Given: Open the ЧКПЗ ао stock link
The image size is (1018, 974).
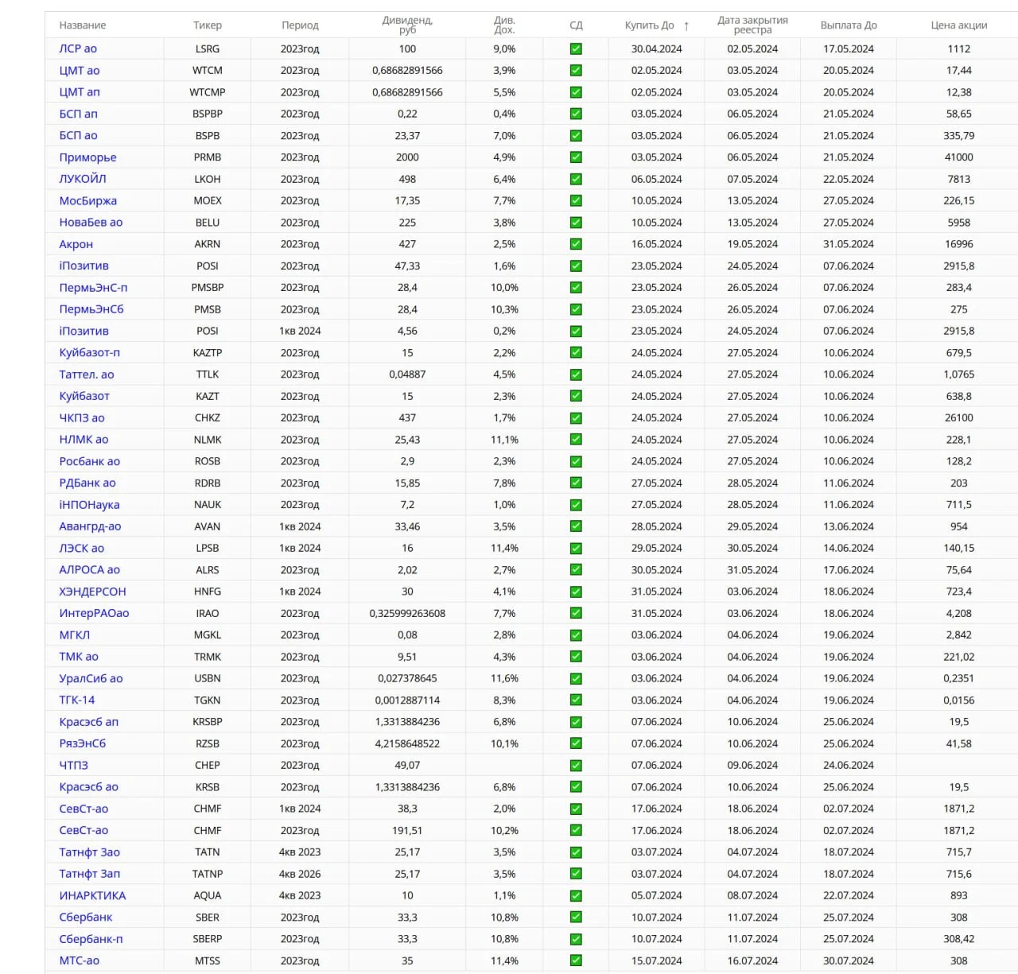Looking at the screenshot, I should [82, 418].
